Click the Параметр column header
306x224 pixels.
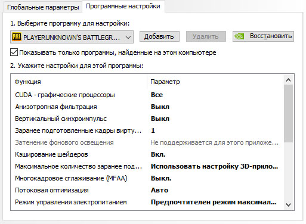pos(215,82)
